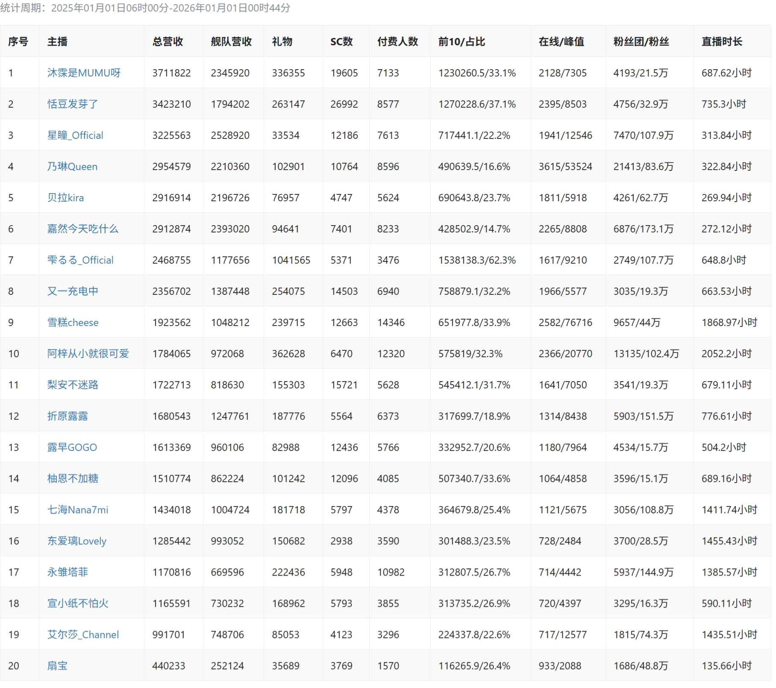Select the 嘉然今天吃什么 link
This screenshot has height=688, width=776.
click(x=82, y=229)
